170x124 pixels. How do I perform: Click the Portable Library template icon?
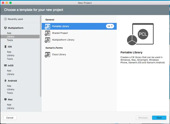point(47,26)
